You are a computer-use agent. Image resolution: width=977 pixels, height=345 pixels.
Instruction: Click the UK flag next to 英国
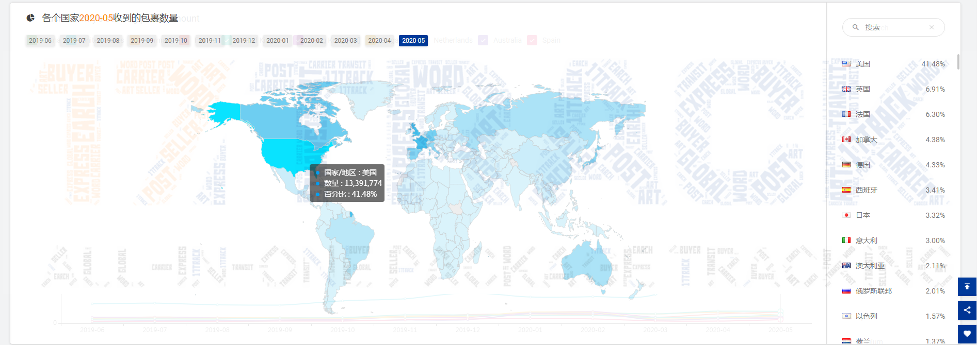pyautogui.click(x=846, y=89)
